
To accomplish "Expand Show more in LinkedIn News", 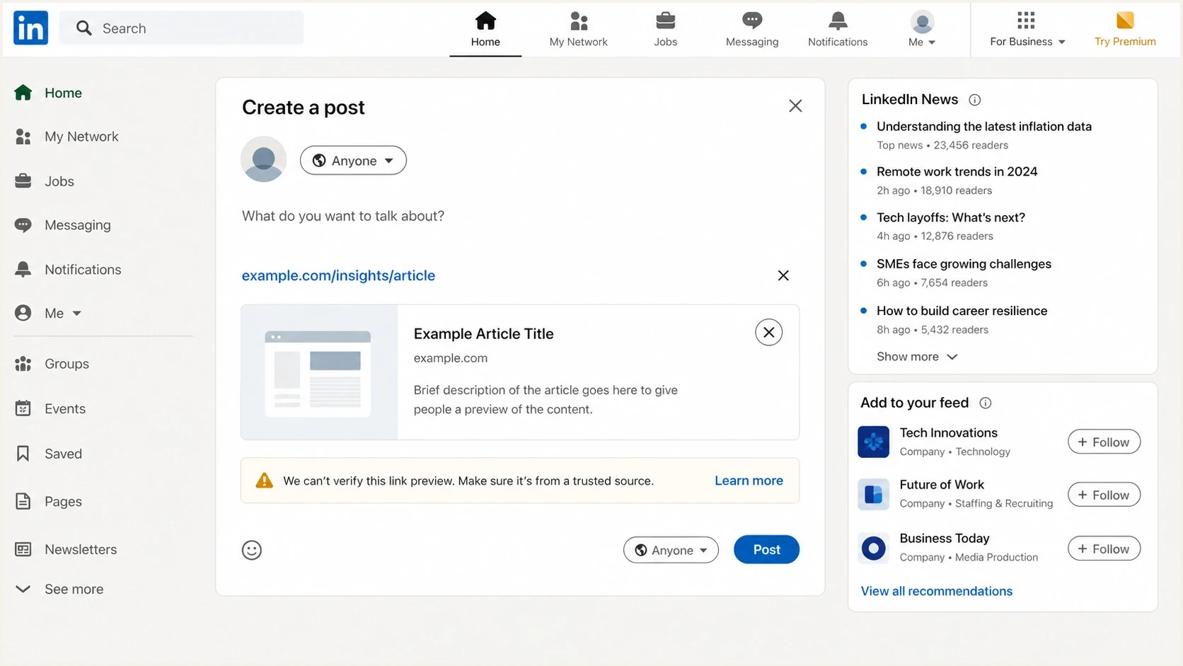I will (917, 357).
